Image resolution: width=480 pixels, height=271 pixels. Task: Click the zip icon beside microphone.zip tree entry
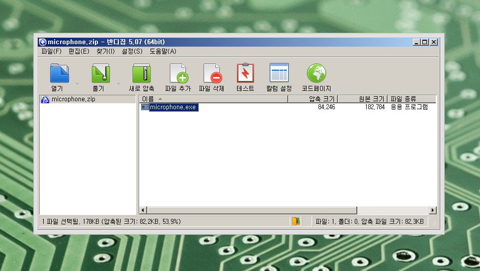tap(45, 99)
